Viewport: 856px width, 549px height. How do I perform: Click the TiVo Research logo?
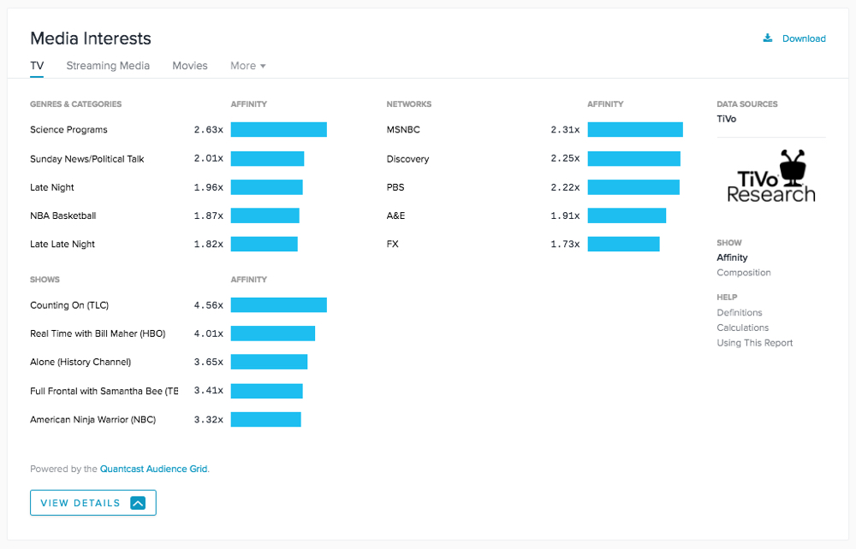point(771,176)
